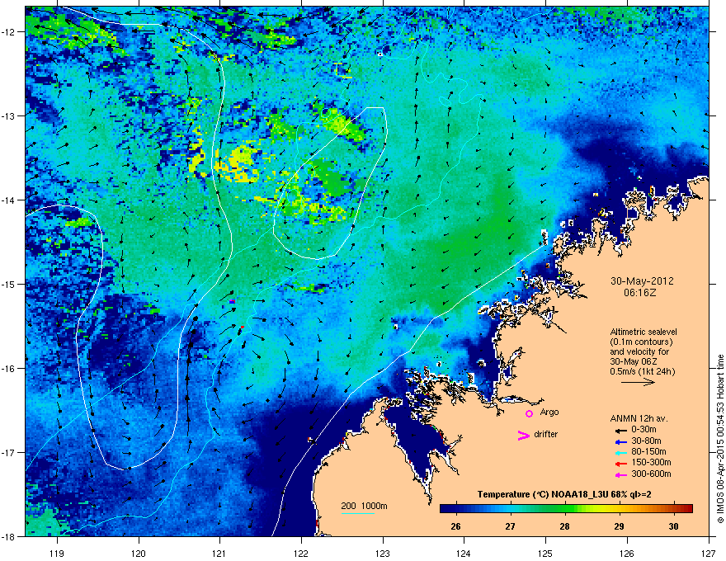Click the 'Altimetric sealevel' legend text

pos(643,332)
